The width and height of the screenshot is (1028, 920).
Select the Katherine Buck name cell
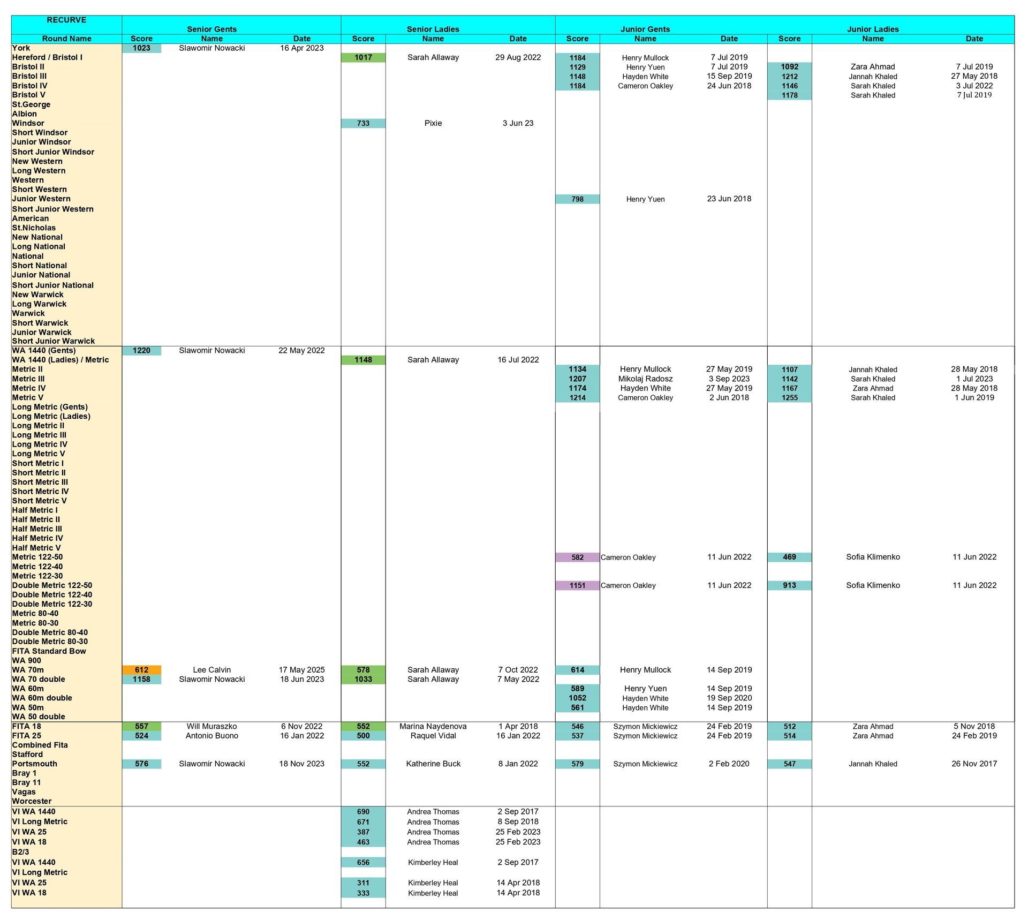pyautogui.click(x=433, y=764)
